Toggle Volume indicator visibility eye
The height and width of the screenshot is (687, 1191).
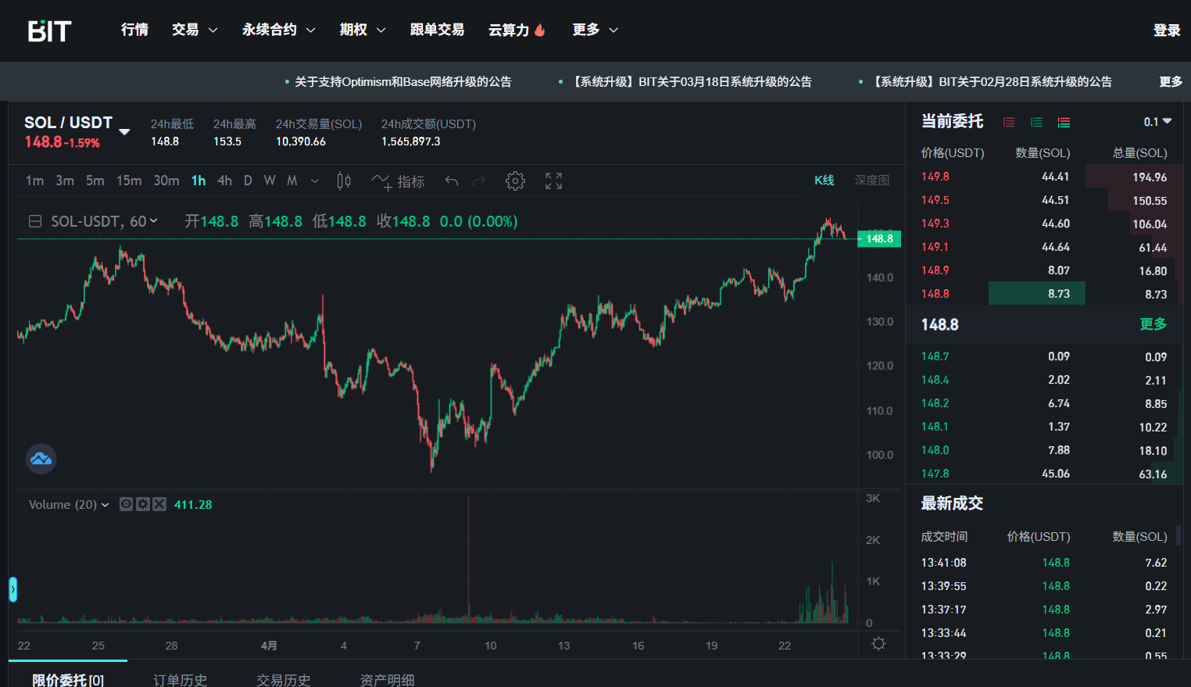point(126,504)
